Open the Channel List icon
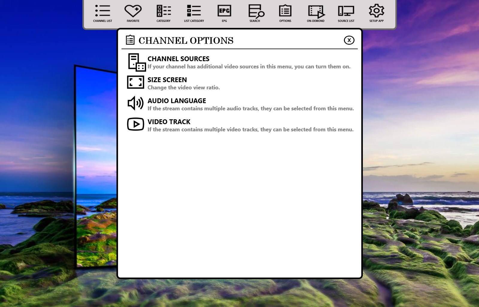Viewport: 479px width, 307px height. point(103,10)
